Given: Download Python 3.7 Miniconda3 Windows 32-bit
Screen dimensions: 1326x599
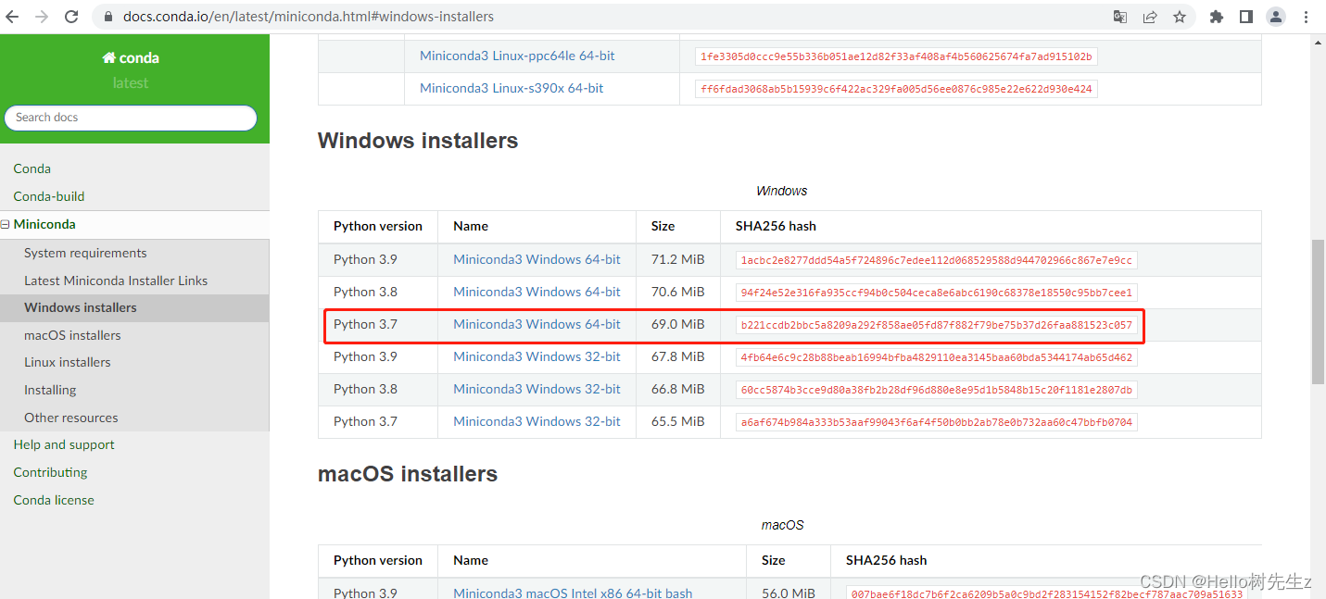Looking at the screenshot, I should tap(537, 421).
